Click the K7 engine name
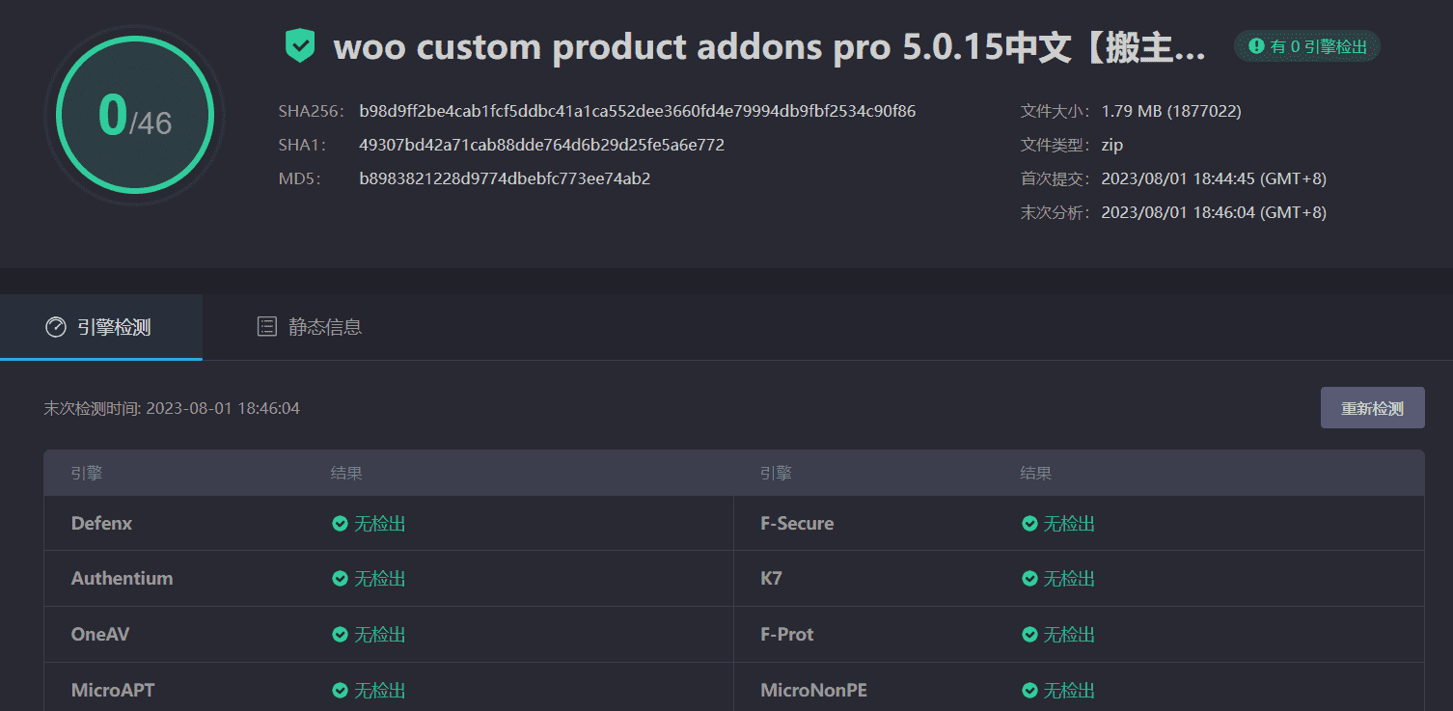 [771, 579]
